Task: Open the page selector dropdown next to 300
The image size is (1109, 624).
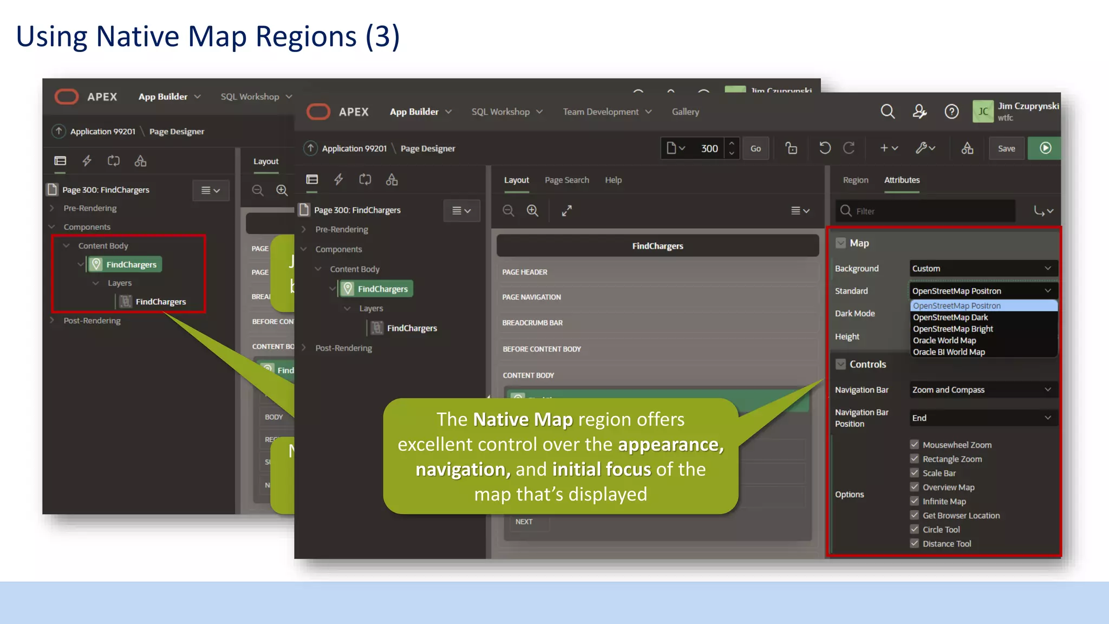Action: tap(675, 148)
